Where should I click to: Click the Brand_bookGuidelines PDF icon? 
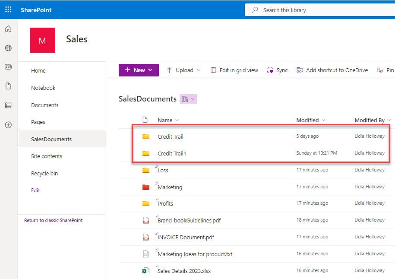[146, 220]
